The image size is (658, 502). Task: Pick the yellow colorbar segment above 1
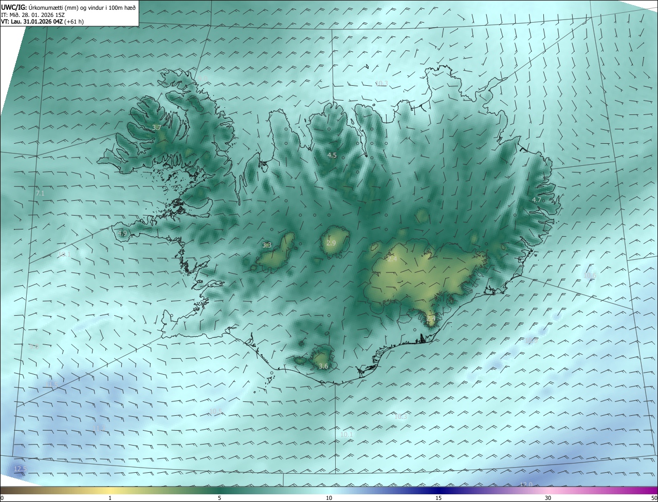pos(110,491)
